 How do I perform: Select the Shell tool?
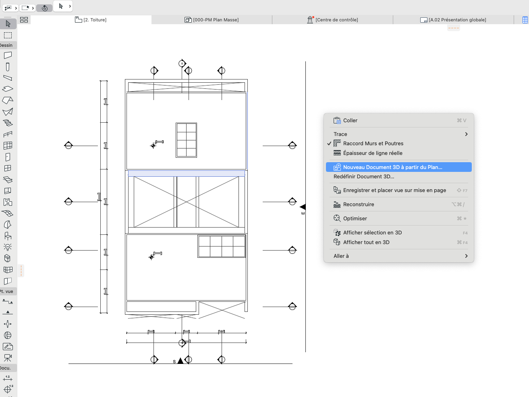point(8,112)
